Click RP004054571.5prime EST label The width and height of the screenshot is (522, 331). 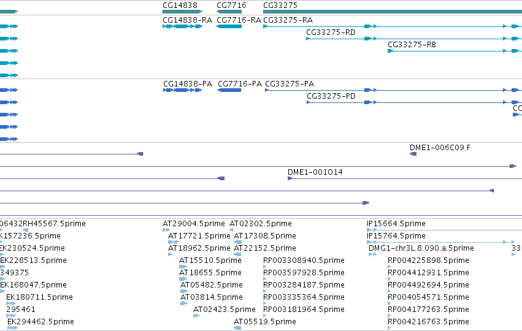pyautogui.click(x=428, y=297)
